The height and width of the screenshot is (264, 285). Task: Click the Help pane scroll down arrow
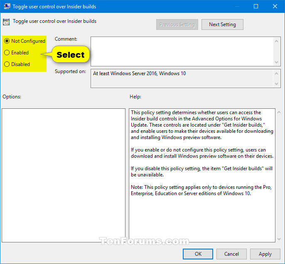click(279, 239)
